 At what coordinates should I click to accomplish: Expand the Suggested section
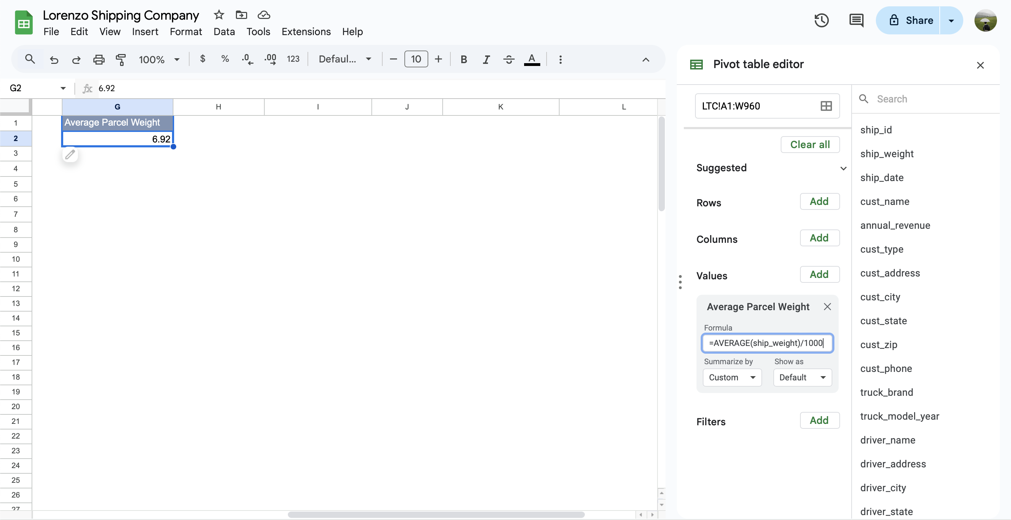(x=843, y=168)
